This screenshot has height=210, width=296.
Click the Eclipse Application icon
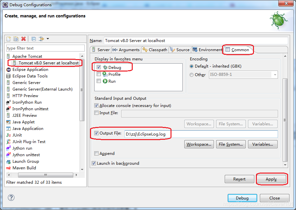[x=9, y=70]
